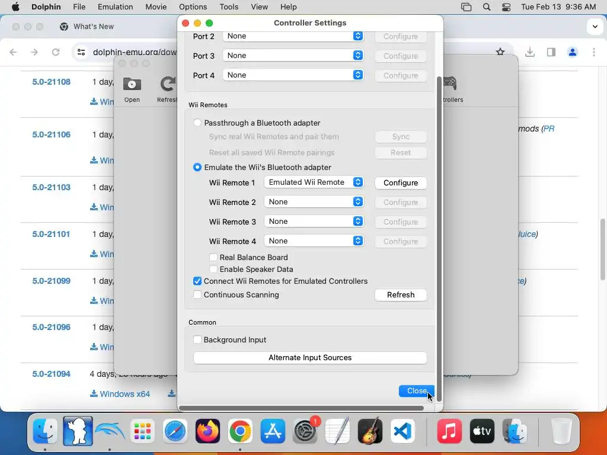Select Passthrough a Bluetooth adapter radio

(x=197, y=123)
